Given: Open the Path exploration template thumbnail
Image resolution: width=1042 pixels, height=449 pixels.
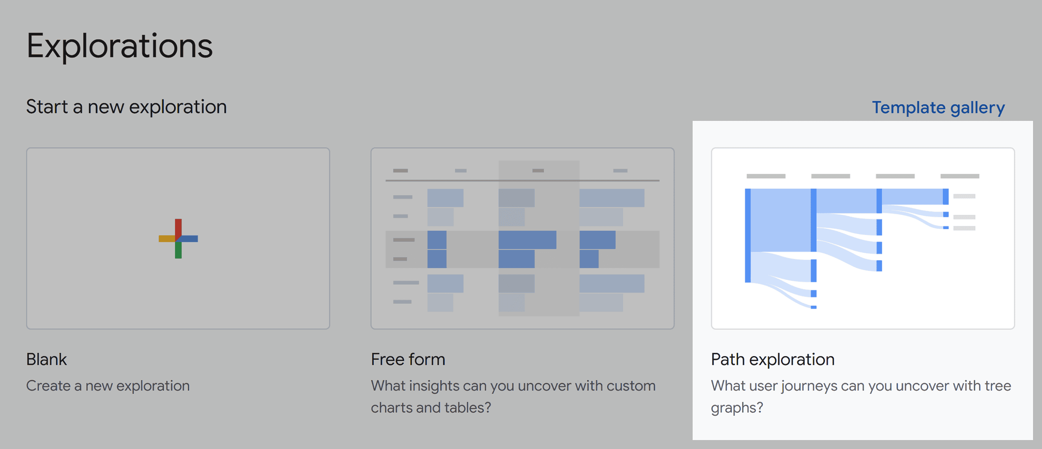Looking at the screenshot, I should point(863,238).
